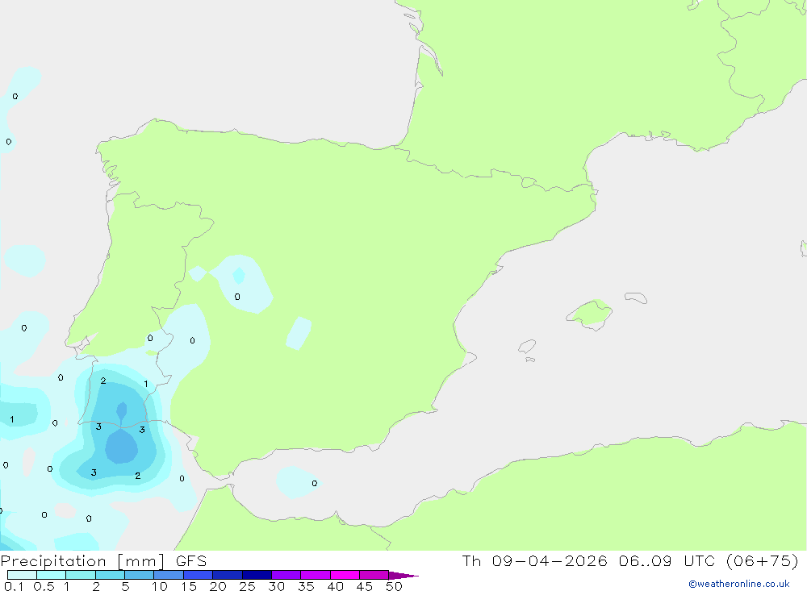
Task: Pick the 20–25 mm dark blue swatch
Action: coord(228,575)
